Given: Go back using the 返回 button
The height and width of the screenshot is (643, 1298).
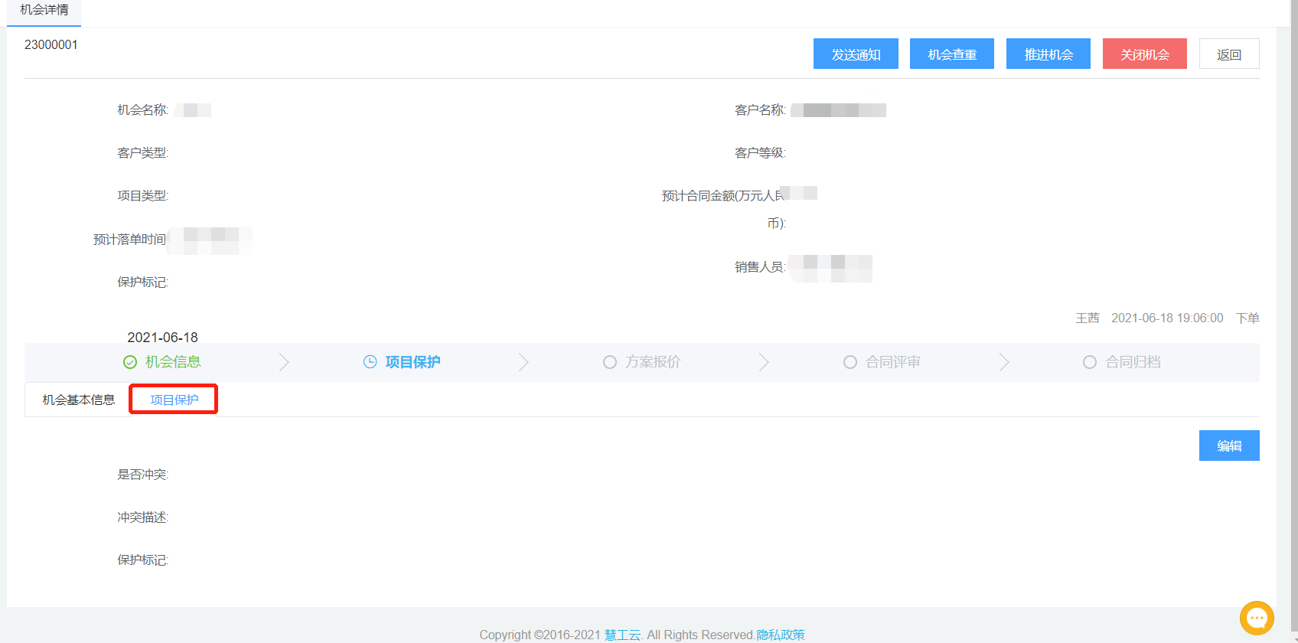Looking at the screenshot, I should pyautogui.click(x=1229, y=54).
